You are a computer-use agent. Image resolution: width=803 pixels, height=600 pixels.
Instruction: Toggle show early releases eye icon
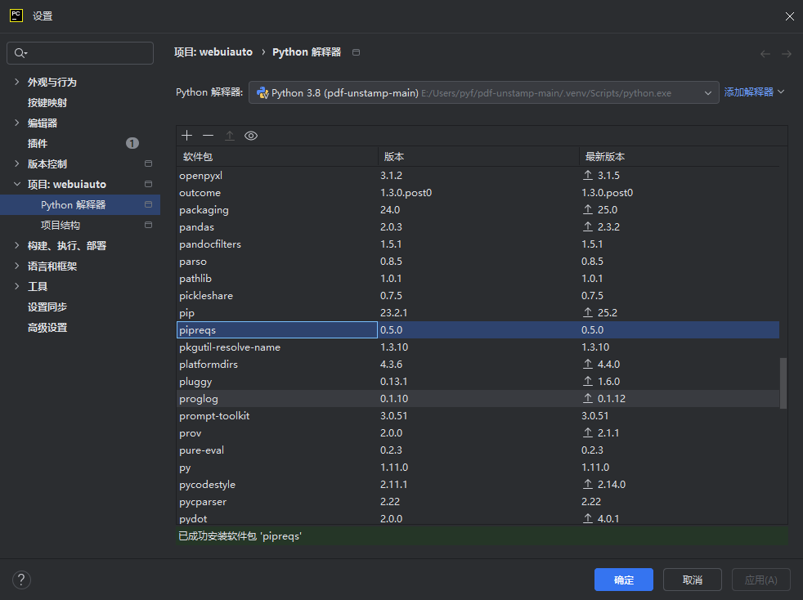pos(251,136)
